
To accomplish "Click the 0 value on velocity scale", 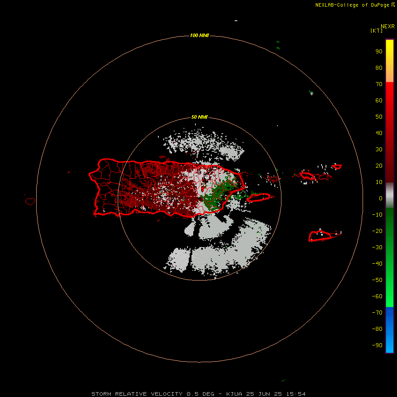I will tap(381, 198).
